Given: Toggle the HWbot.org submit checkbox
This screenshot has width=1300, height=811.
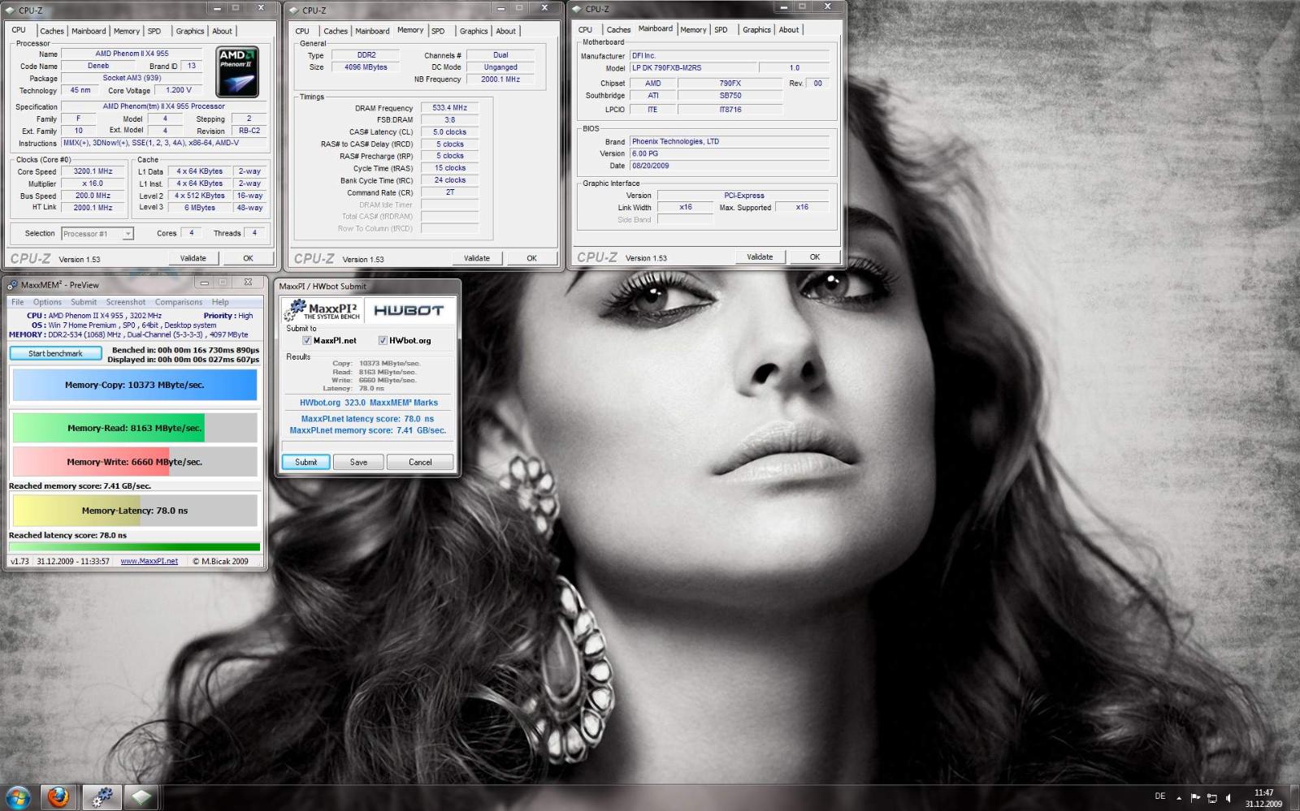Looking at the screenshot, I should tap(383, 341).
